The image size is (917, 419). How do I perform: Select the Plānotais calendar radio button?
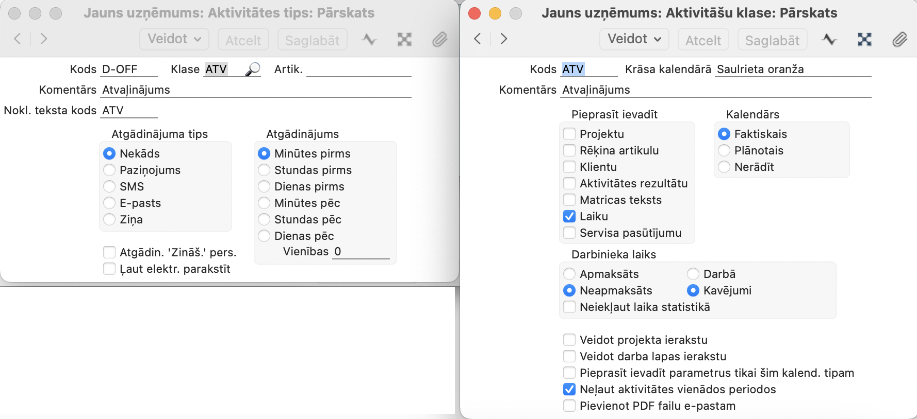pos(724,150)
